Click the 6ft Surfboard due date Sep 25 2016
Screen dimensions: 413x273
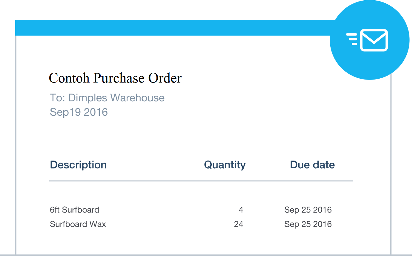[308, 210]
